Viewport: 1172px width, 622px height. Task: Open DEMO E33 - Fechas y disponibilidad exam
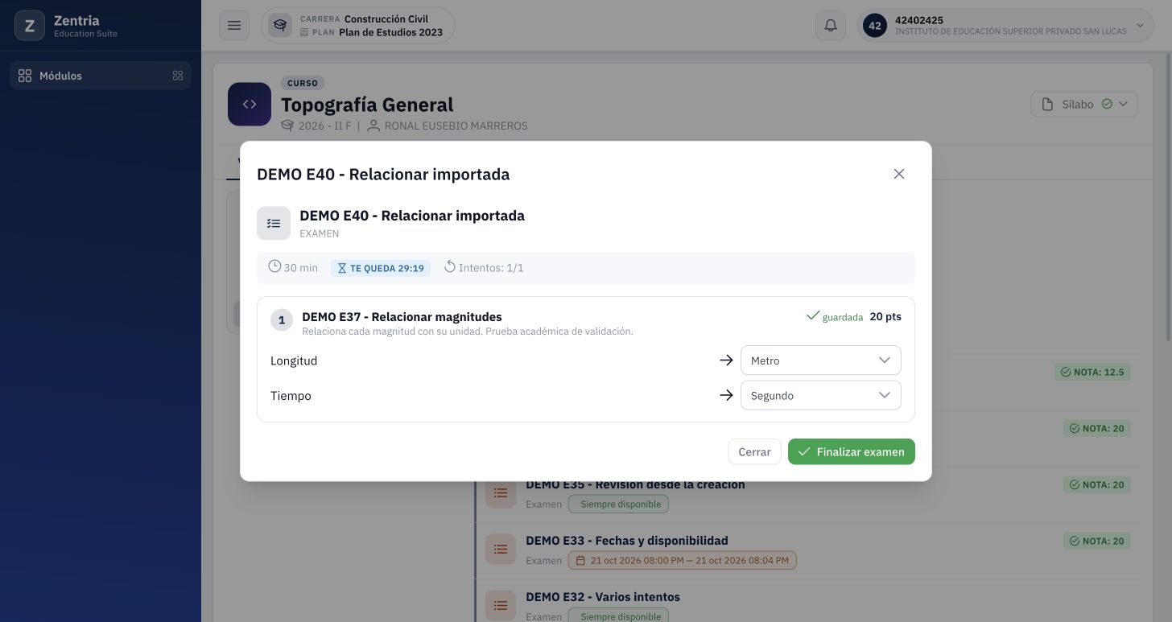tap(626, 541)
